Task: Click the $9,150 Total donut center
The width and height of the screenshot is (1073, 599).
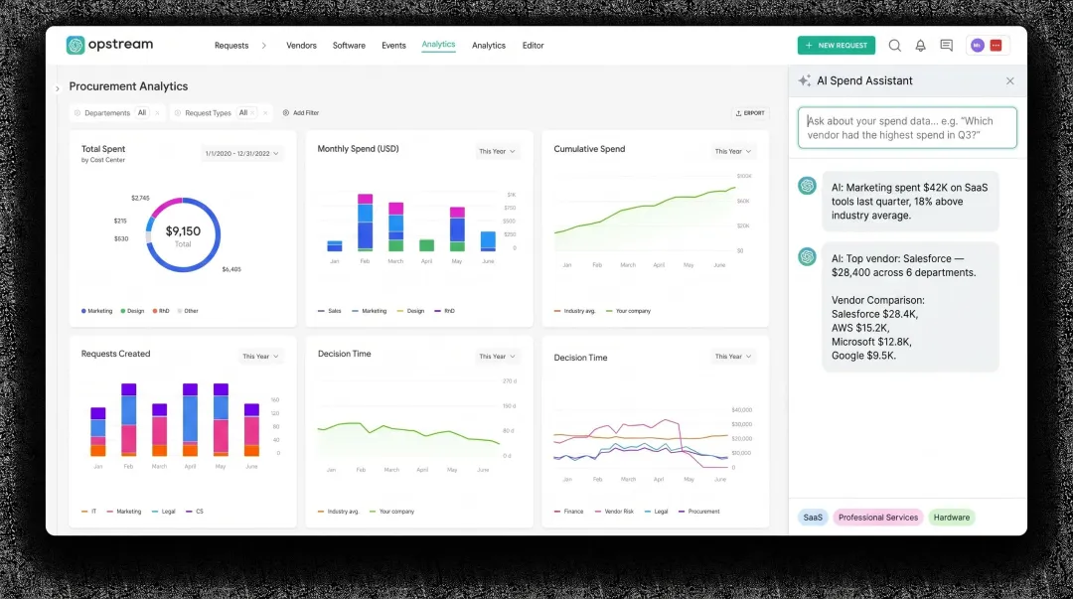Action: 183,234
